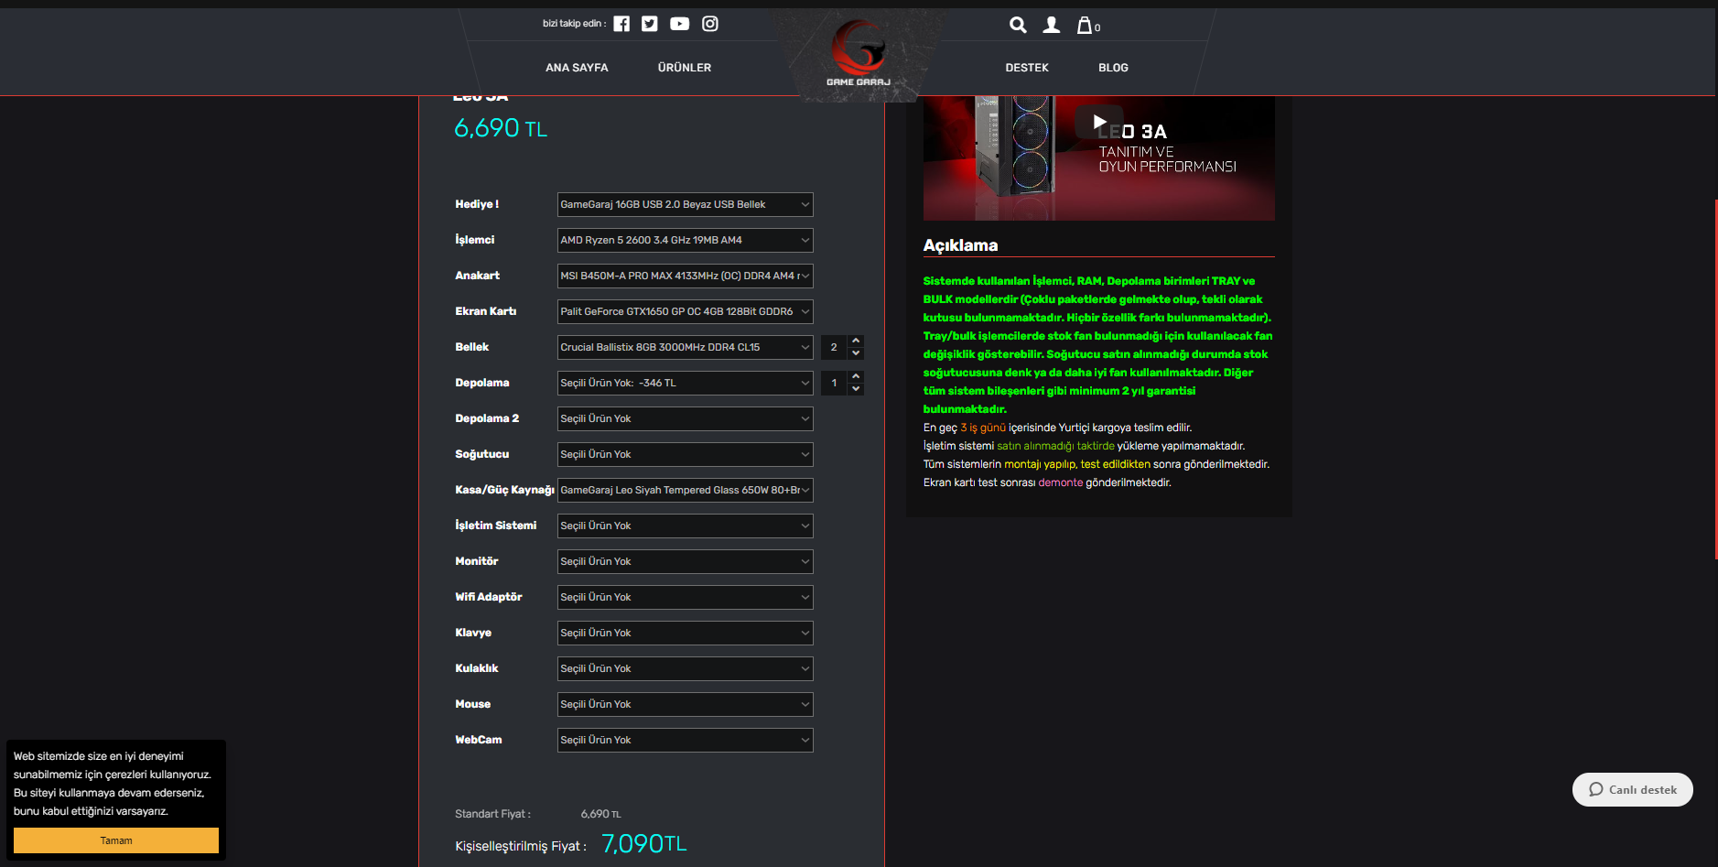Open the Depolama 2 dropdown
Image resolution: width=1718 pixels, height=867 pixels.
coord(686,419)
